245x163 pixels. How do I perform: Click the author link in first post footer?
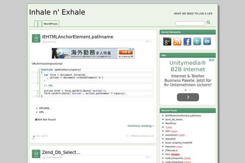click(38, 136)
